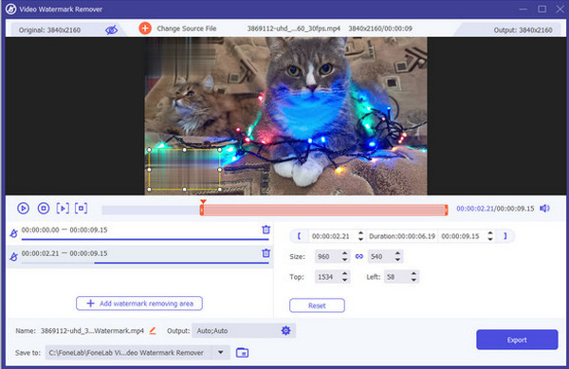Screen dimensions: 569x369
Task: Select the 00:00:00.00 — 00:00:09.15 row
Action: pos(139,232)
